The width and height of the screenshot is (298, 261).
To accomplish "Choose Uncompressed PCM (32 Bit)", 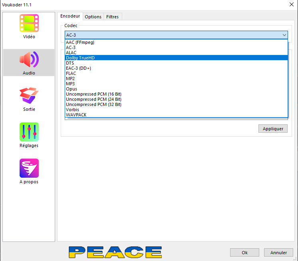I will [176, 104].
